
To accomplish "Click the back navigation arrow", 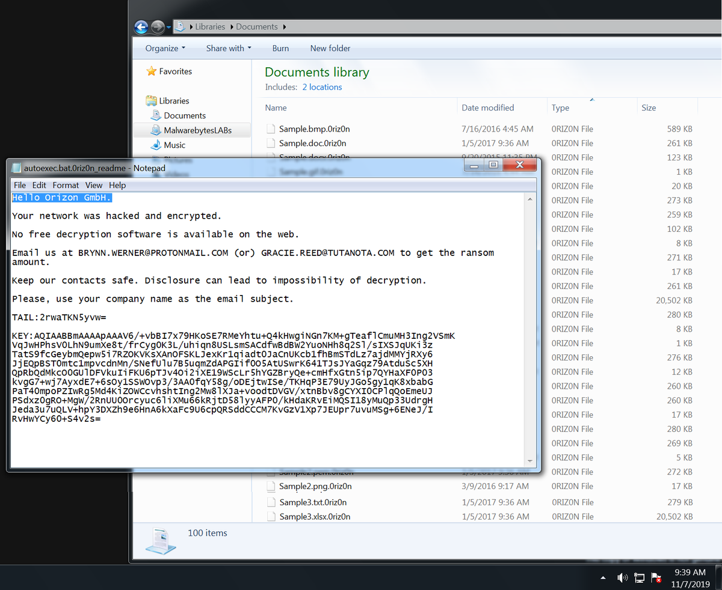I will click(x=141, y=27).
